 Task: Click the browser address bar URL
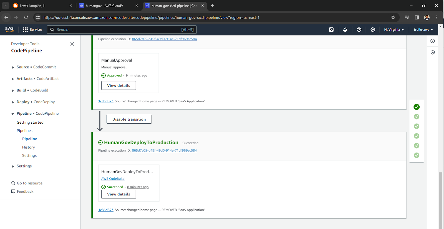point(151,17)
